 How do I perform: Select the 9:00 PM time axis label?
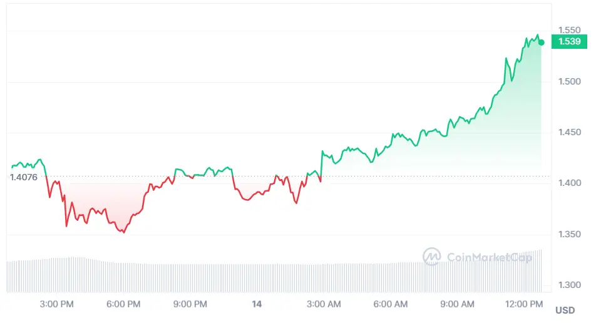tap(190, 304)
